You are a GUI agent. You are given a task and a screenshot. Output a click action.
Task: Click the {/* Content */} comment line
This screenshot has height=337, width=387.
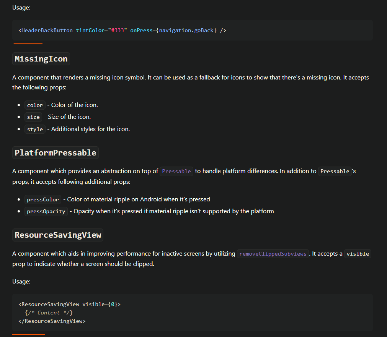click(49, 313)
